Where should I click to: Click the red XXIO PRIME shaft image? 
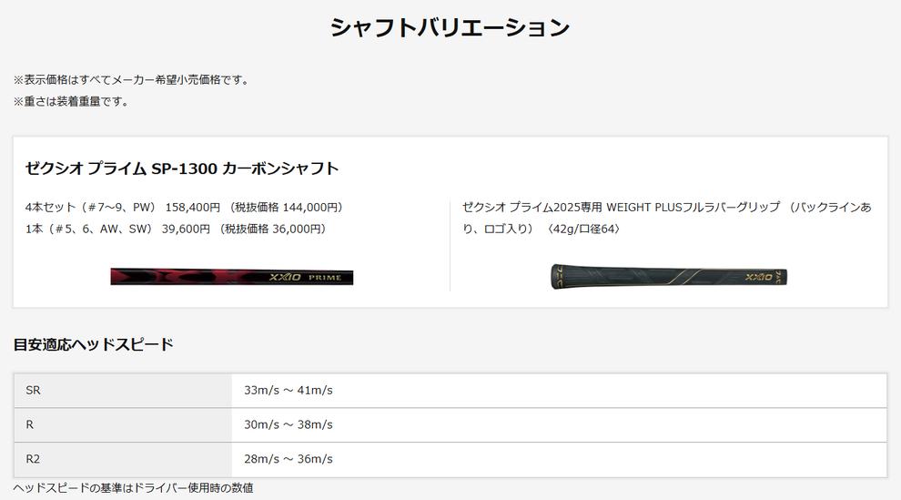(x=231, y=277)
